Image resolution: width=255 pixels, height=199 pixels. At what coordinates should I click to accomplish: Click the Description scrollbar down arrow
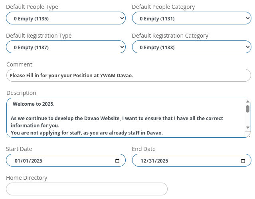247,127
